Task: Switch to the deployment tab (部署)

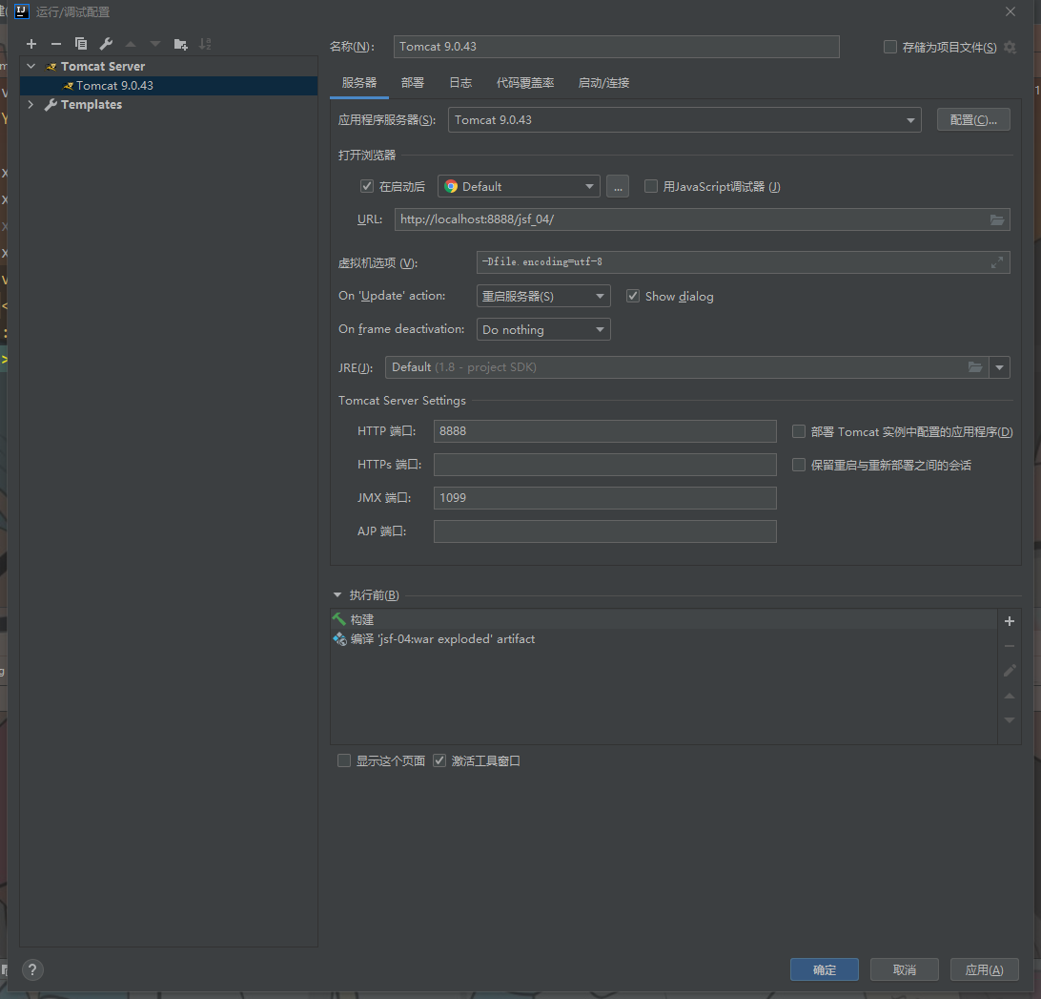Action: coord(412,82)
